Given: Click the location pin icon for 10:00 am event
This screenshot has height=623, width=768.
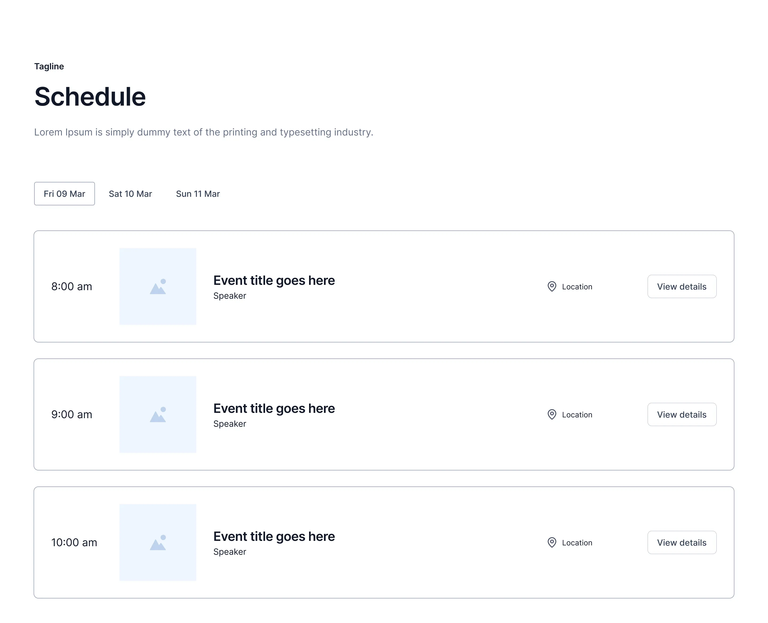Looking at the screenshot, I should pyautogui.click(x=551, y=543).
